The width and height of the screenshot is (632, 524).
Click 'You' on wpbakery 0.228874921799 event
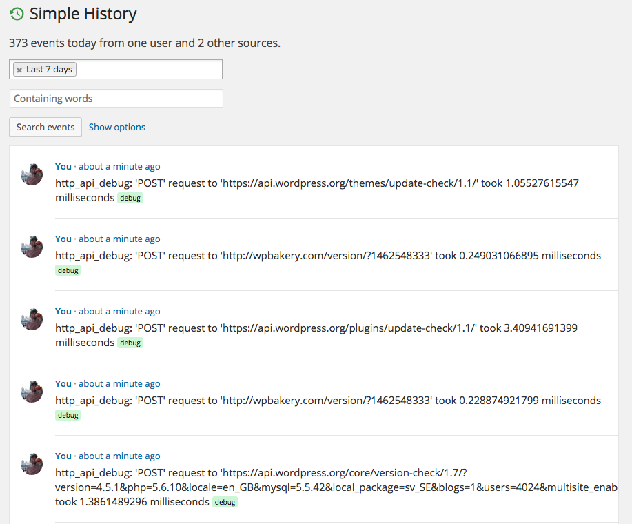[63, 384]
